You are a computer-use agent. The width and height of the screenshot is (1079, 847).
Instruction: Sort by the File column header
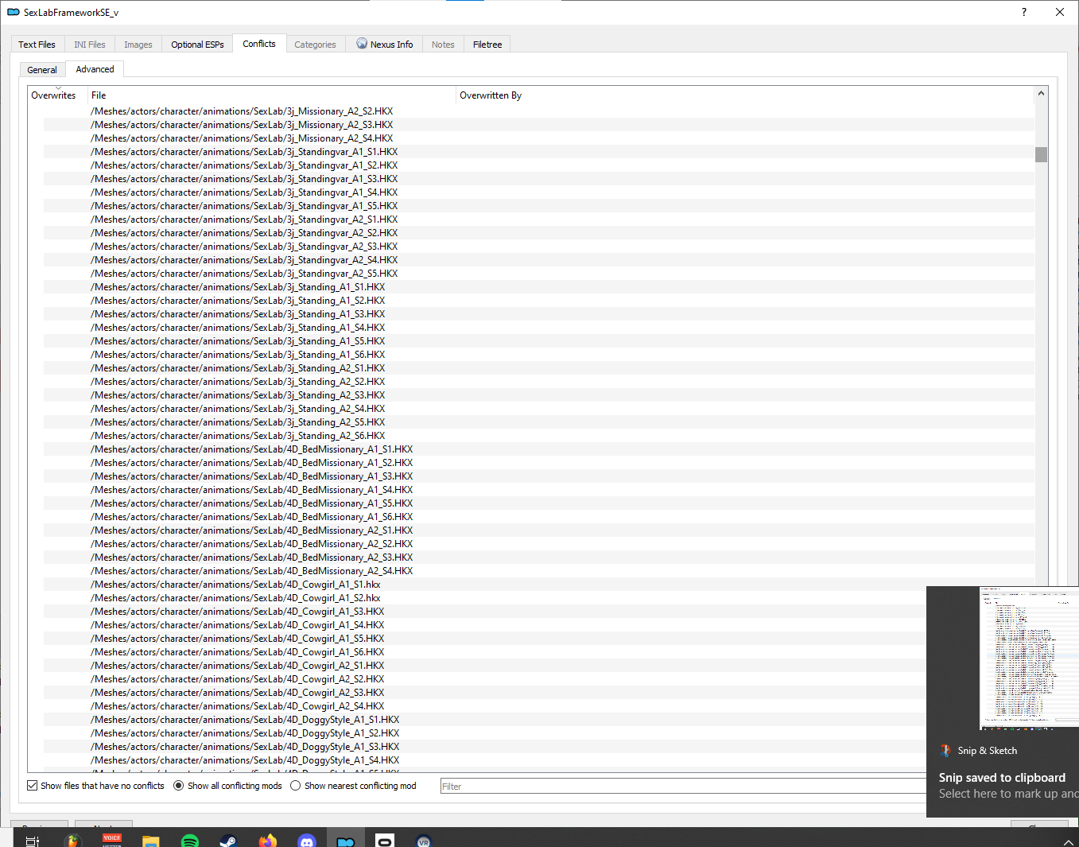point(272,95)
